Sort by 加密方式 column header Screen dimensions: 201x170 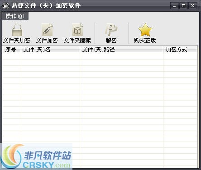point(180,50)
